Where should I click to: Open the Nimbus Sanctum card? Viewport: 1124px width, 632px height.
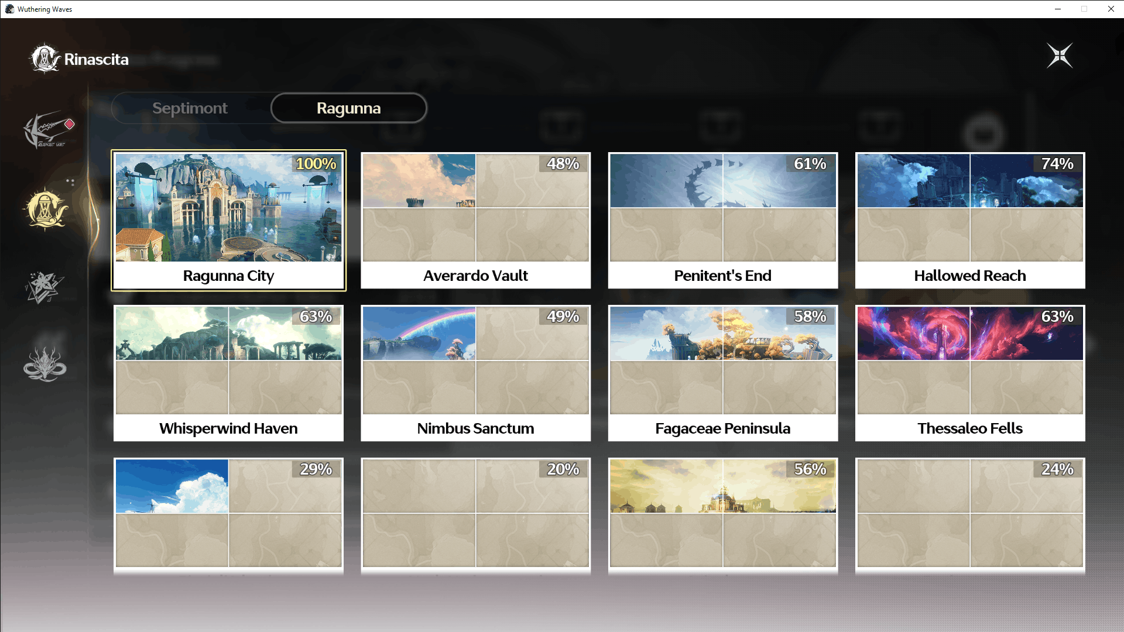tap(476, 373)
